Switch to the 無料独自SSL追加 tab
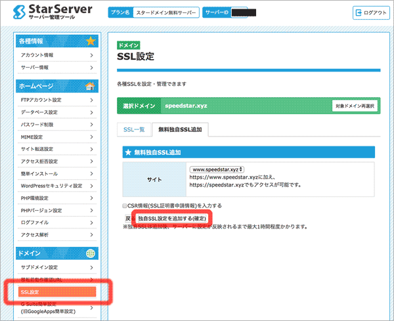The height and width of the screenshot is (321, 394). pyautogui.click(x=180, y=129)
